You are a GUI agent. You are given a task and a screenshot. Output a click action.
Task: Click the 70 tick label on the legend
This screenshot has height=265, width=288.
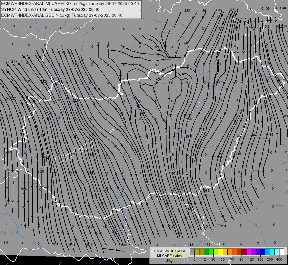(232, 259)
